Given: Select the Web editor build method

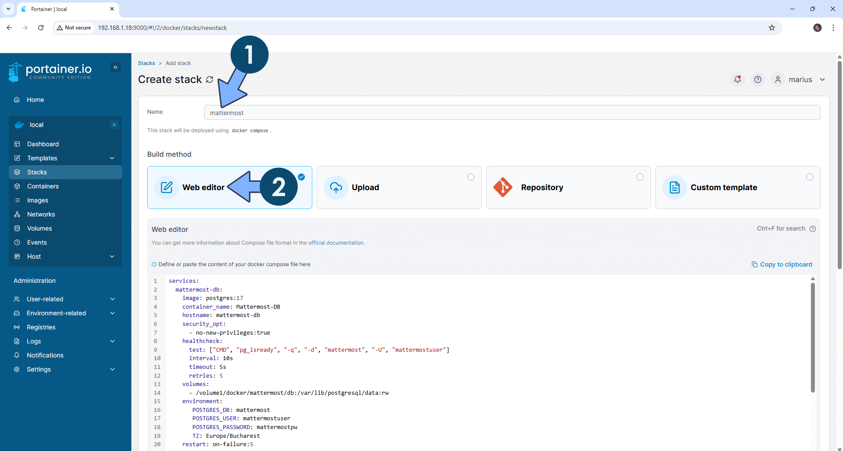Looking at the screenshot, I should pyautogui.click(x=230, y=188).
